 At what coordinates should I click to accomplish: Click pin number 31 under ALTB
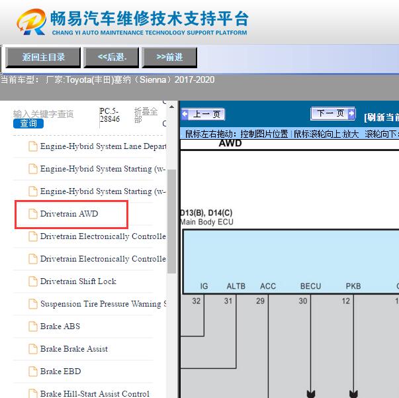coord(228,301)
